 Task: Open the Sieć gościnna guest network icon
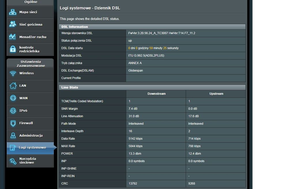coord(13,24)
